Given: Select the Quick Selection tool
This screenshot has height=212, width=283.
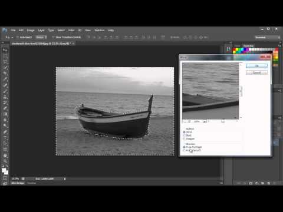Looking at the screenshot, I should pyautogui.click(x=5, y=68).
